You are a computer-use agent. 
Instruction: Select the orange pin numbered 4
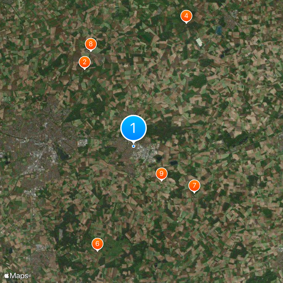[186, 16]
